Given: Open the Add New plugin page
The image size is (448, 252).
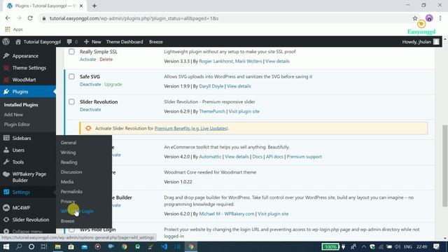Looking at the screenshot, I should 13,115.
